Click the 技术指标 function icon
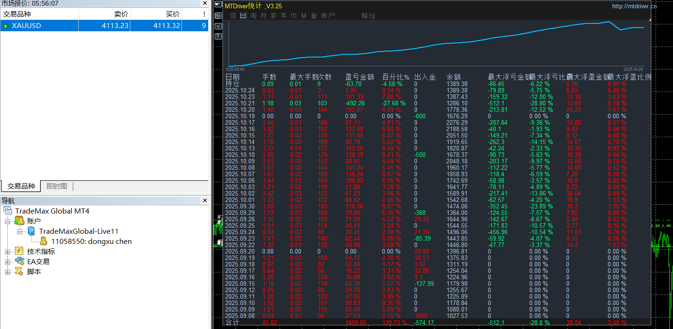The image size is (673, 329). pos(19,251)
